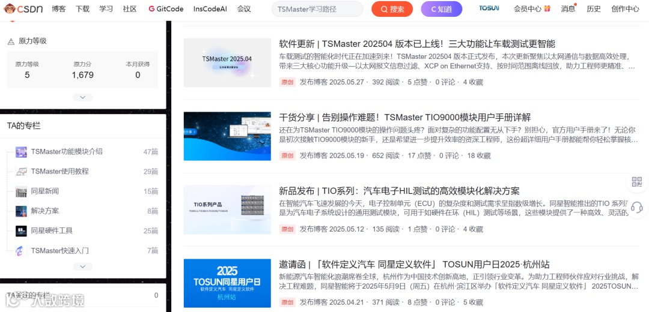Screen dimensions: 649x312
Task: Click the orange 搜索 button
Action: (392, 9)
